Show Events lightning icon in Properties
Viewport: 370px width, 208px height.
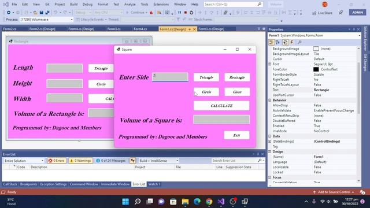tap(292, 42)
